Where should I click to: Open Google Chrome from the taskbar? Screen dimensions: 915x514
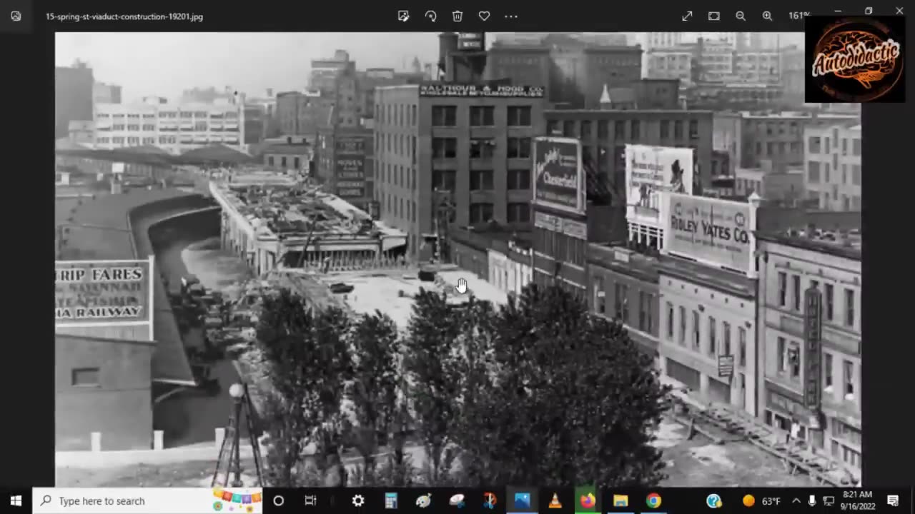653,500
